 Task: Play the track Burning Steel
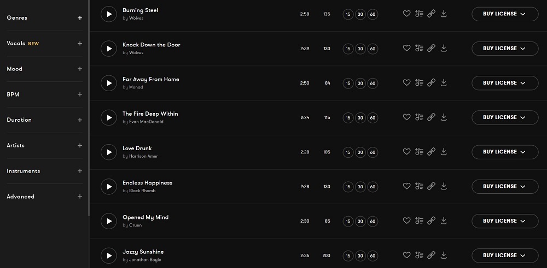tap(109, 14)
